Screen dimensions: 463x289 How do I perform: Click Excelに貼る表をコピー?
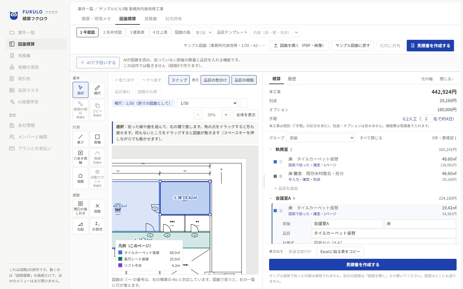[340, 251]
